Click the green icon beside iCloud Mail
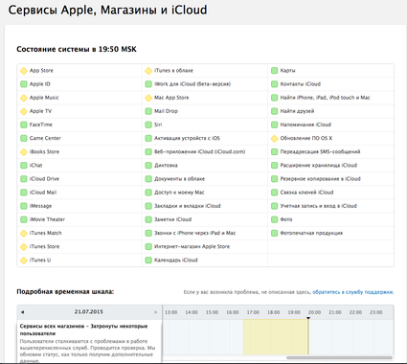Screen dimensions: 407x364 pyautogui.click(x=24, y=193)
